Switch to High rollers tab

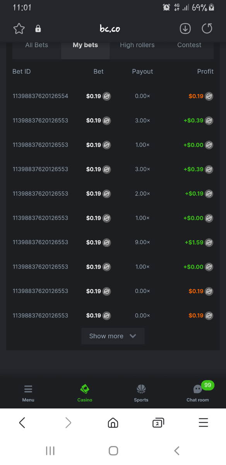[x=137, y=45]
